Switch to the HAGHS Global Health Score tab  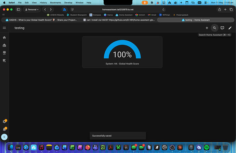(x=41, y=20)
